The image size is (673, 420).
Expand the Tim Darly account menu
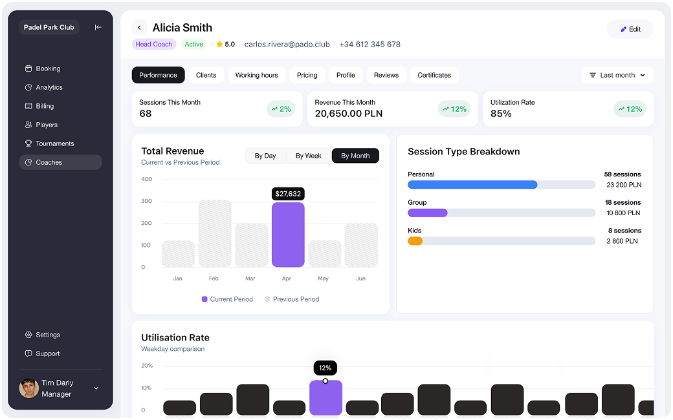point(96,388)
